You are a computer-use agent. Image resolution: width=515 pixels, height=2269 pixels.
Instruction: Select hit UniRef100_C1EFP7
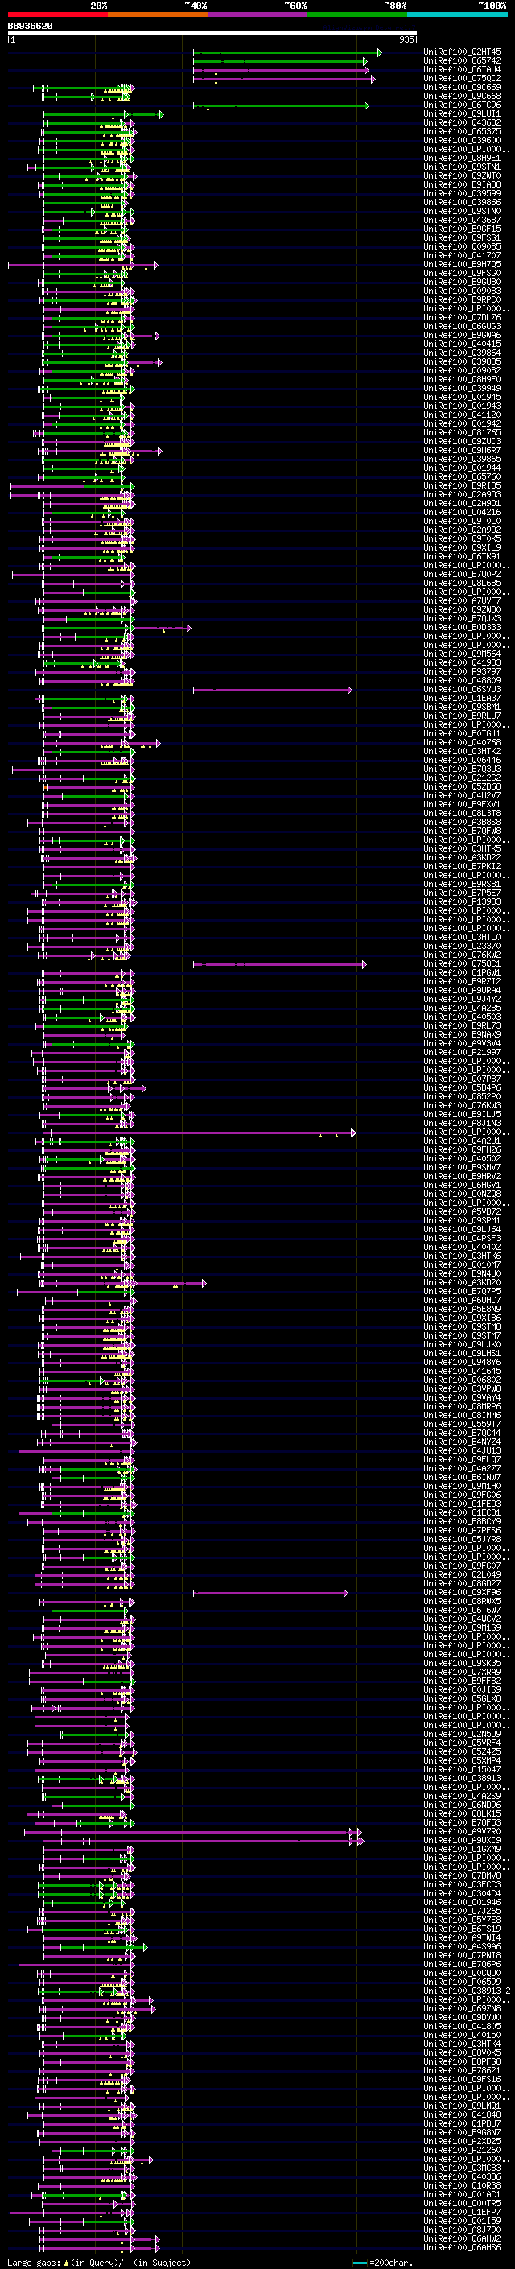[462, 2212]
